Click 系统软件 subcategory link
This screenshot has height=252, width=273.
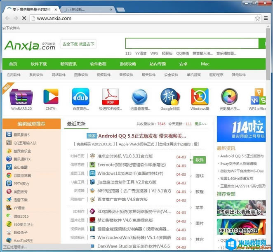tap(36, 75)
